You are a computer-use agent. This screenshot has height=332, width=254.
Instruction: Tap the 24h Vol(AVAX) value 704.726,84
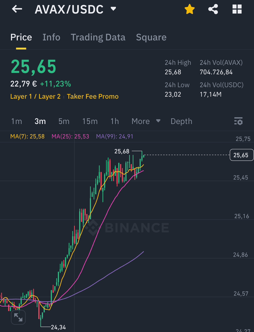pos(216,72)
